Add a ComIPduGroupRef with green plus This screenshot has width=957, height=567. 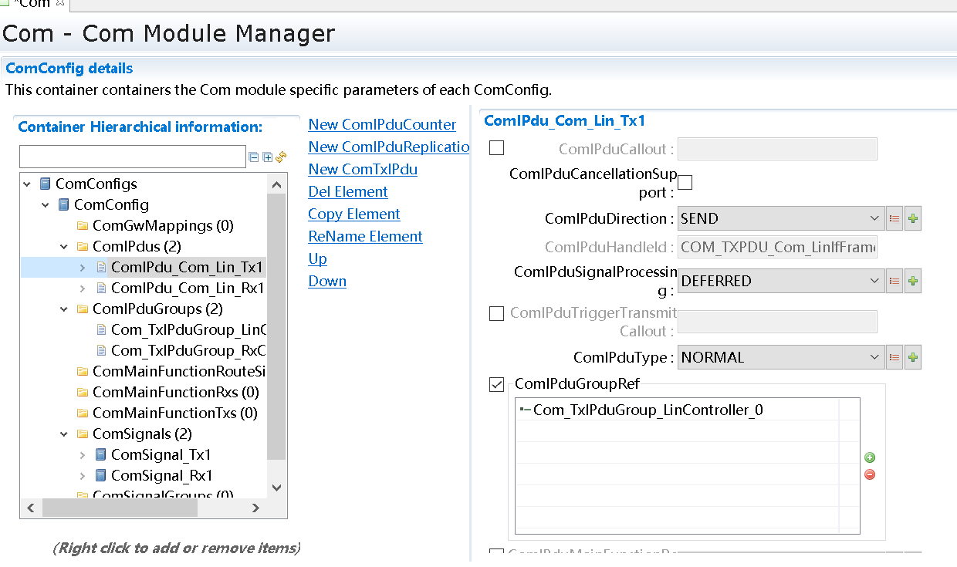(870, 457)
